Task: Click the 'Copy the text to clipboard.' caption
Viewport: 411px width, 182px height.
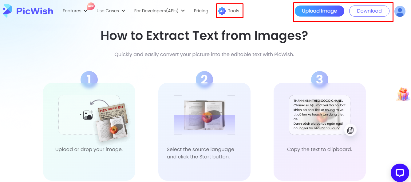Action: [x=319, y=150]
